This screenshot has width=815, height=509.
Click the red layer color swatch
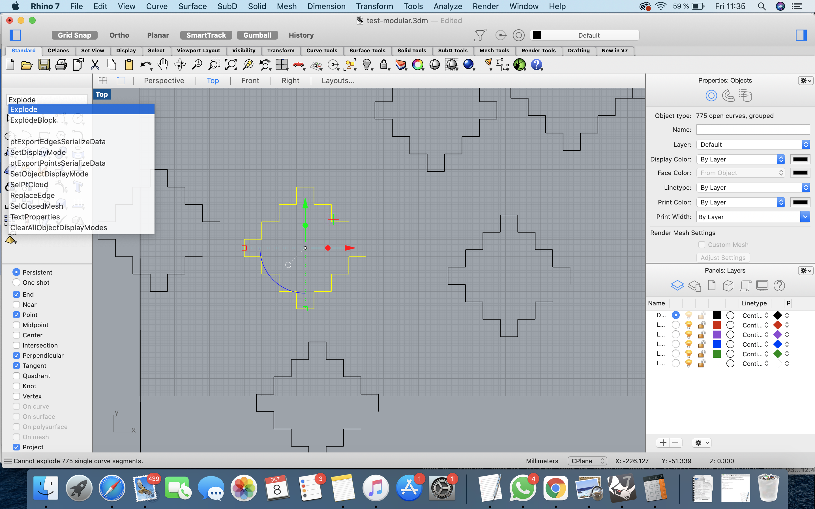pos(717,325)
